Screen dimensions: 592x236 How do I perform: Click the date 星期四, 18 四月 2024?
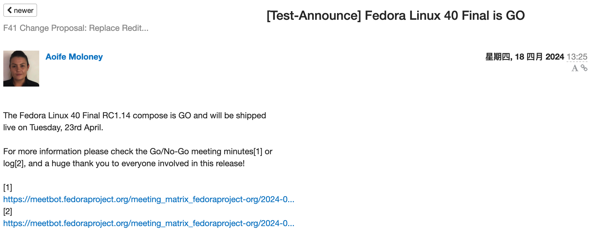coord(524,57)
